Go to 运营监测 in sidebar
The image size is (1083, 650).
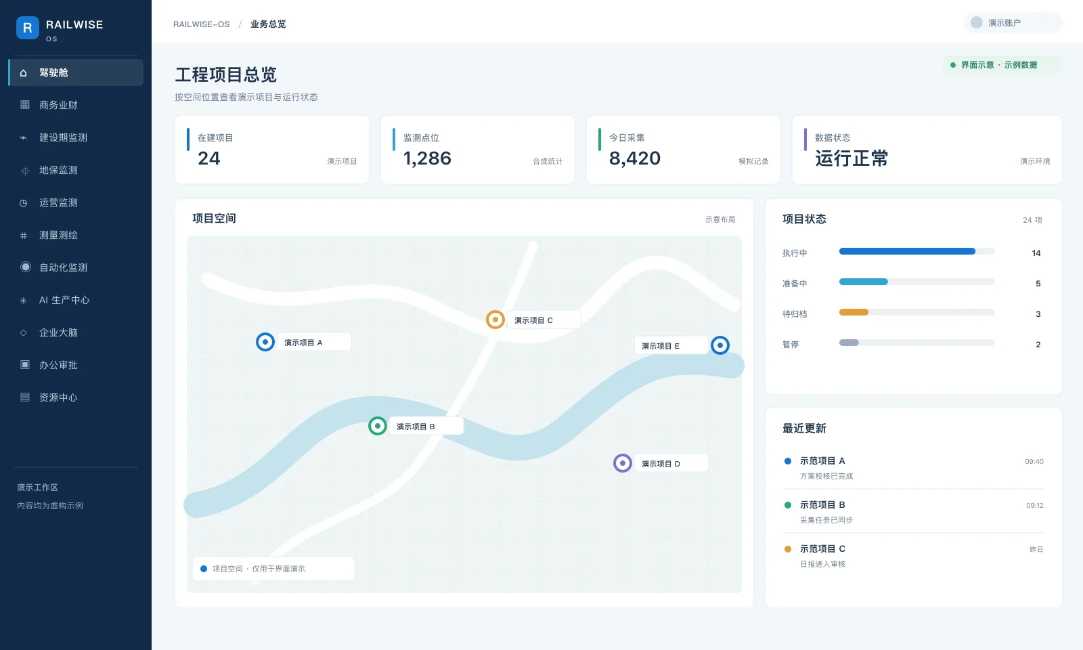click(76, 202)
